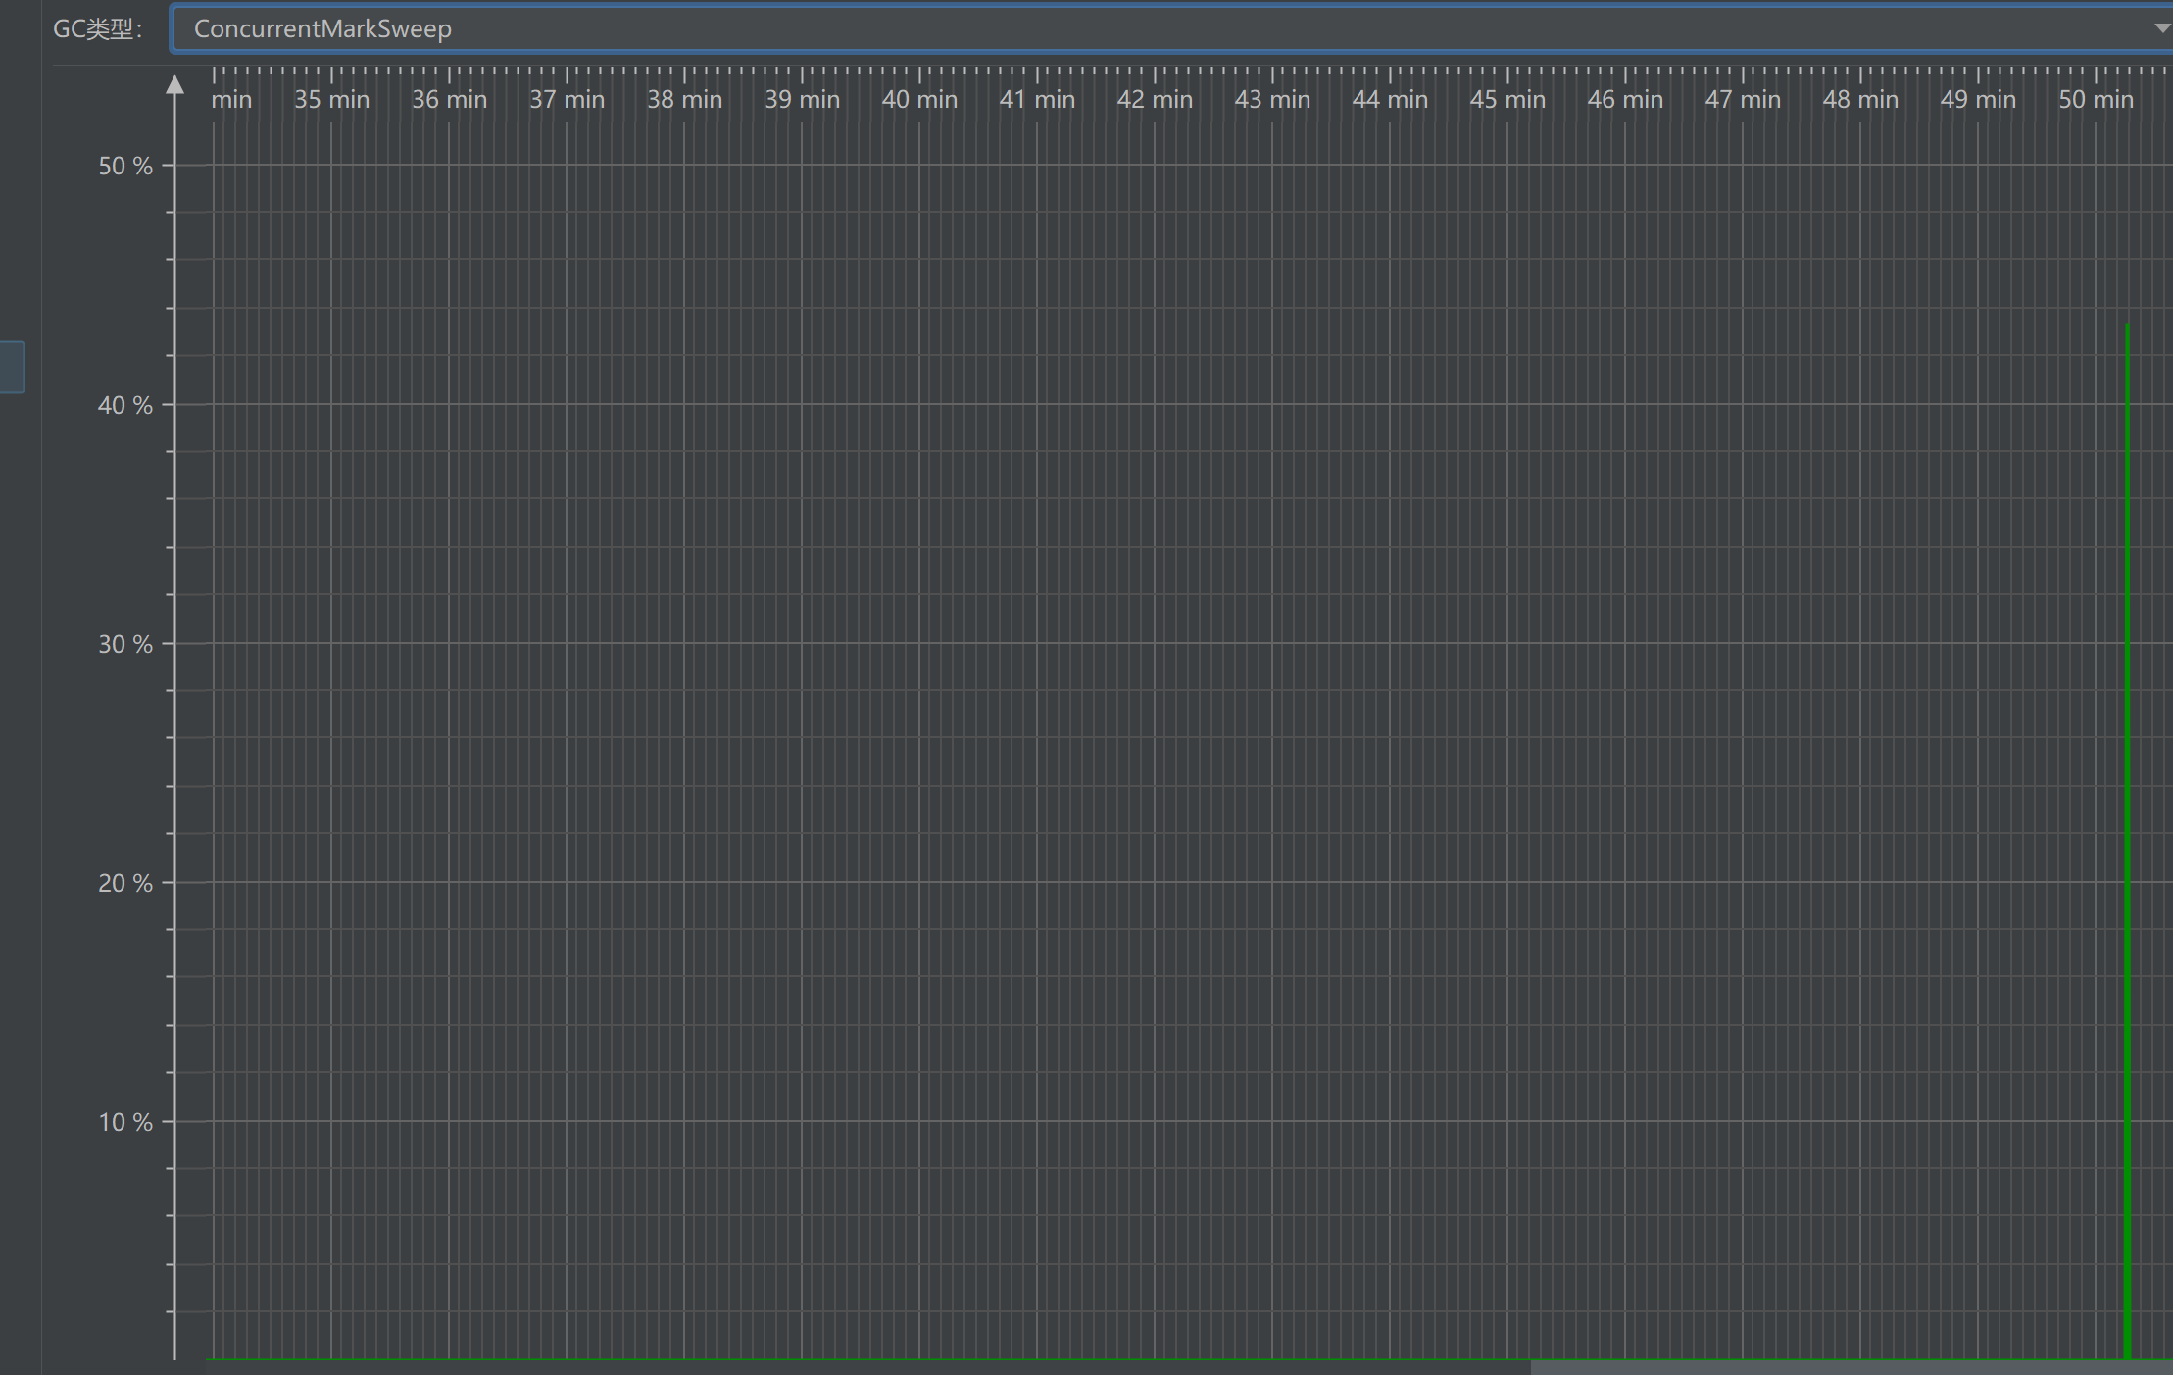Screen dimensions: 2173x1375
Task: Click the Y-axis upward arrow head
Action: click(x=175, y=85)
